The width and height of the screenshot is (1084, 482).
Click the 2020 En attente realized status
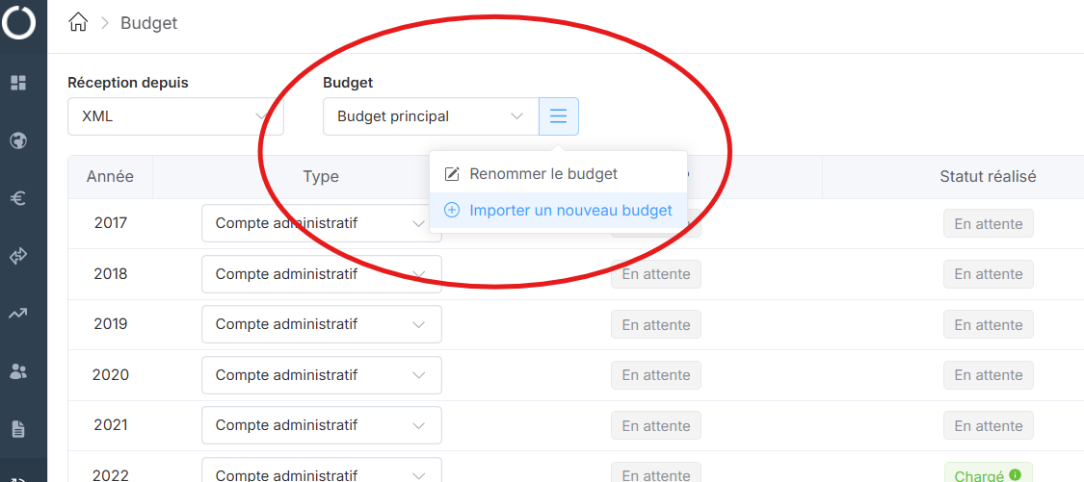point(988,375)
